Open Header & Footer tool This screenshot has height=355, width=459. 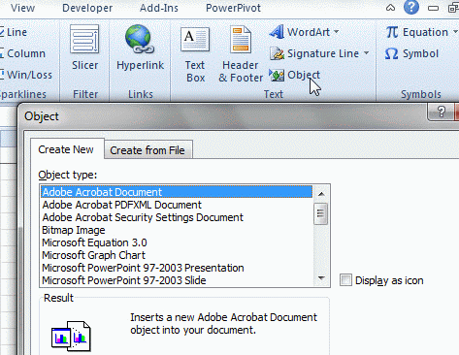pos(241,53)
